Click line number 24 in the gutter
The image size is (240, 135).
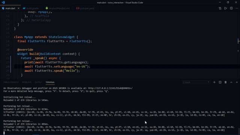click(7, 67)
